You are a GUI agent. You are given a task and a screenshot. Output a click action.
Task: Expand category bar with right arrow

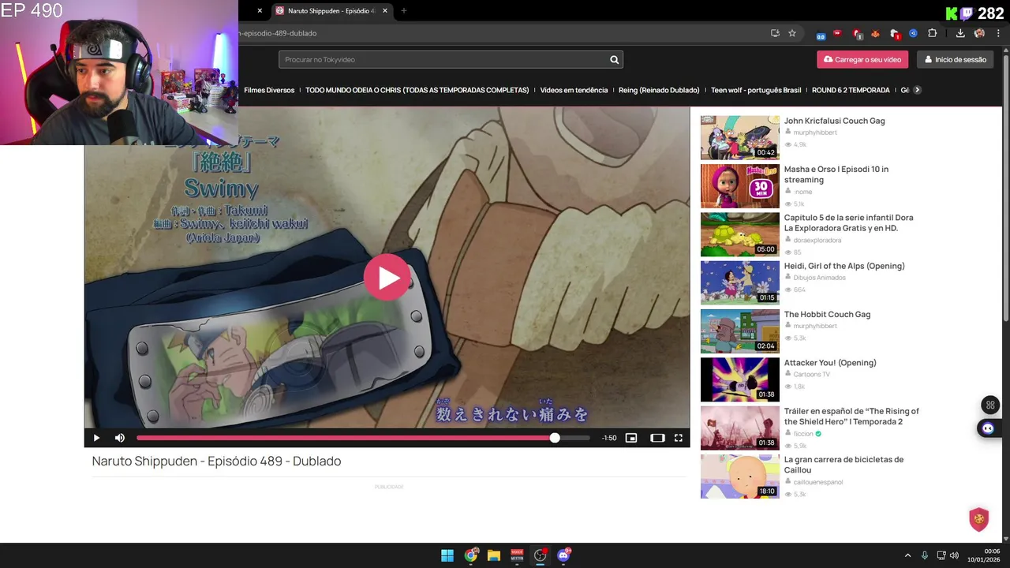click(x=917, y=90)
